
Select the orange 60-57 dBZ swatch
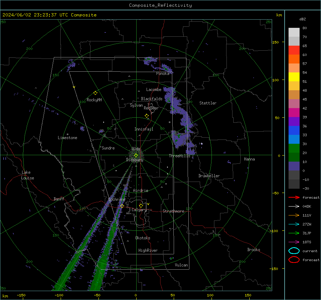click(x=294, y=59)
